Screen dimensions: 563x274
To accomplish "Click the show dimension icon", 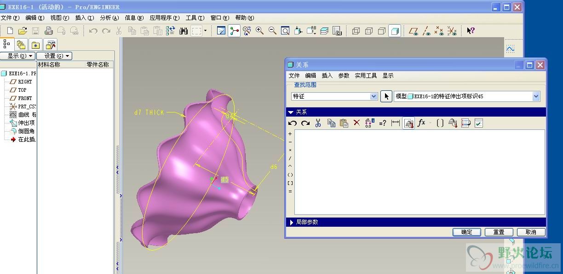I will [395, 123].
